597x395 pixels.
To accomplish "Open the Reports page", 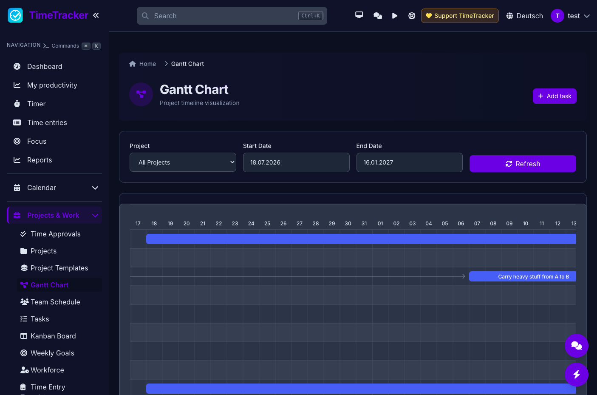I will tap(54, 160).
